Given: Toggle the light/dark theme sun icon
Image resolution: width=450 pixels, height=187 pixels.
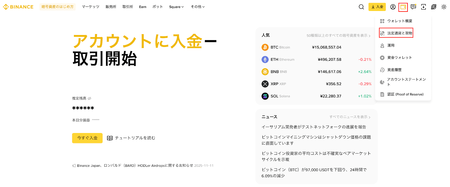Looking at the screenshot, I should (444, 7).
